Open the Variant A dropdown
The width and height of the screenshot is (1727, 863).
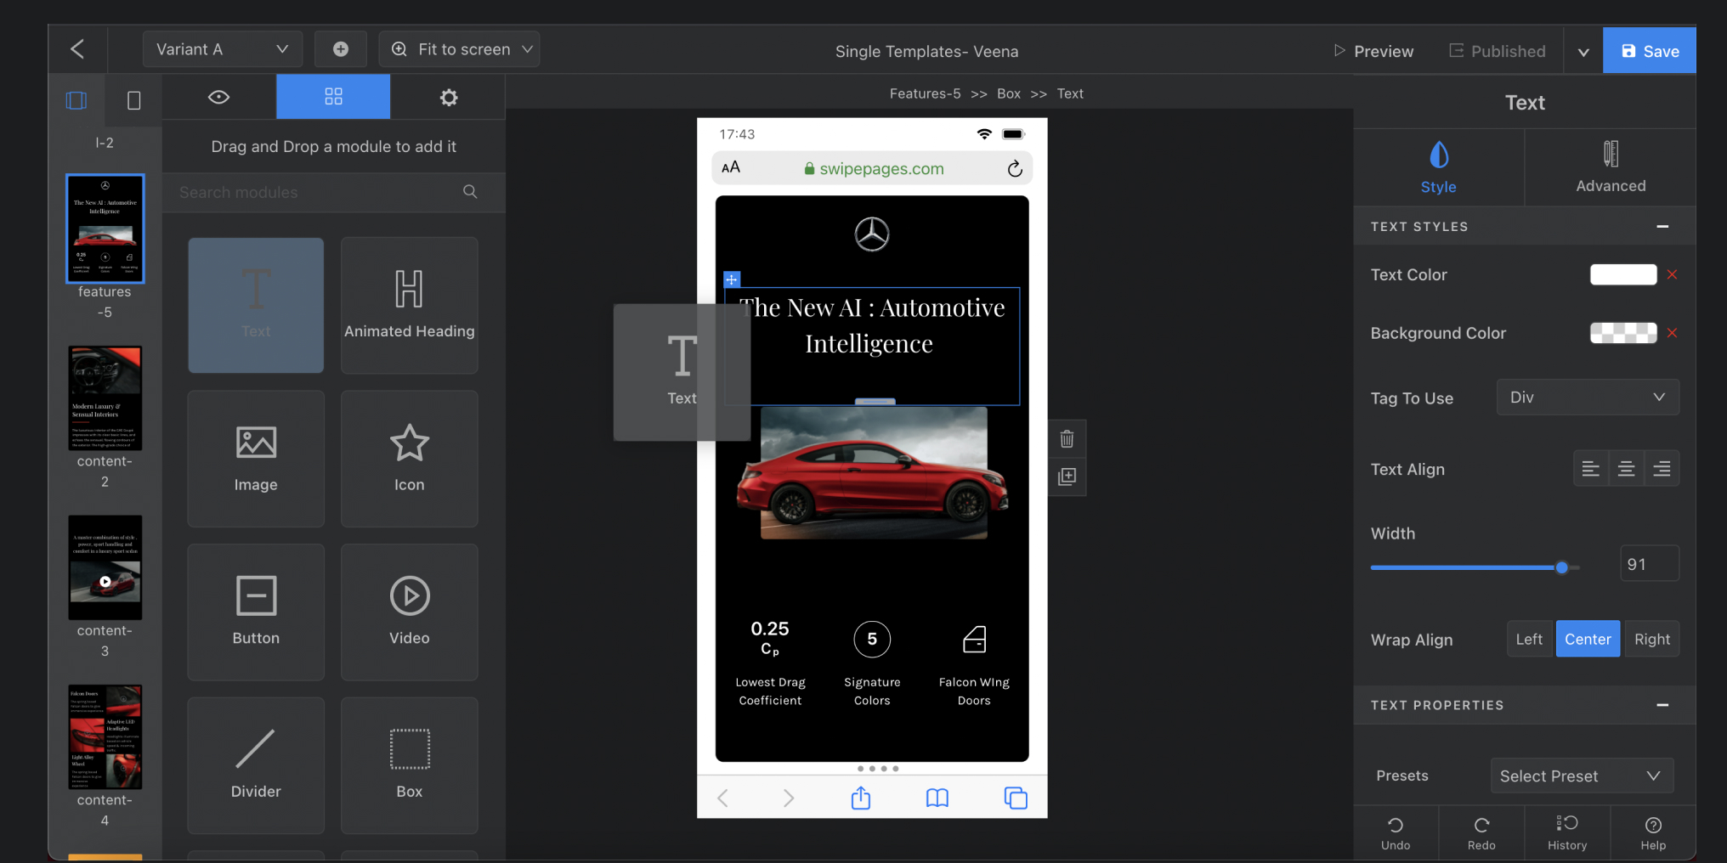tap(222, 49)
